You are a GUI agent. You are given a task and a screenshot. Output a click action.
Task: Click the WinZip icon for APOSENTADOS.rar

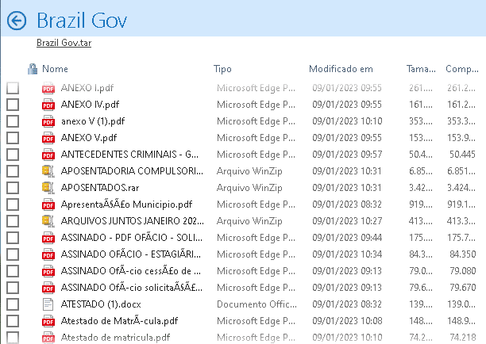(48, 187)
